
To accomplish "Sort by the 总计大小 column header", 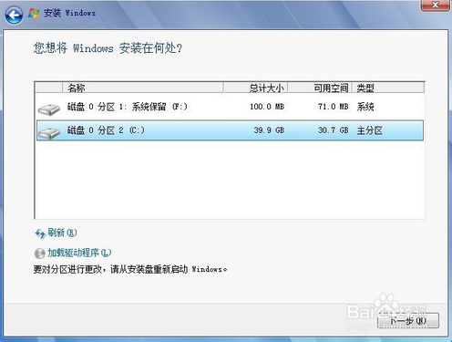I will [256, 88].
